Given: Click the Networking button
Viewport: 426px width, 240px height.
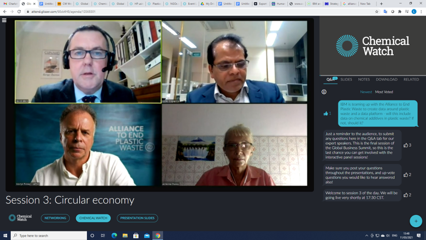Looking at the screenshot, I should (55, 218).
